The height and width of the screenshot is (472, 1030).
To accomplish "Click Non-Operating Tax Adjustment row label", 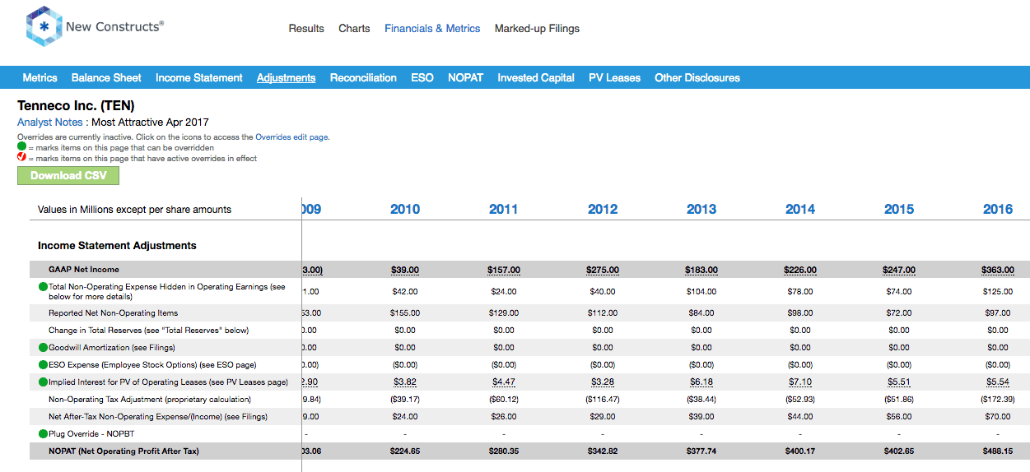I will (150, 400).
